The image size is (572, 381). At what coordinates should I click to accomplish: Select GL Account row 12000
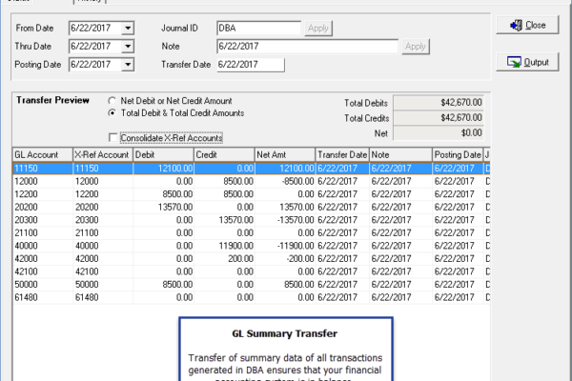(251, 181)
